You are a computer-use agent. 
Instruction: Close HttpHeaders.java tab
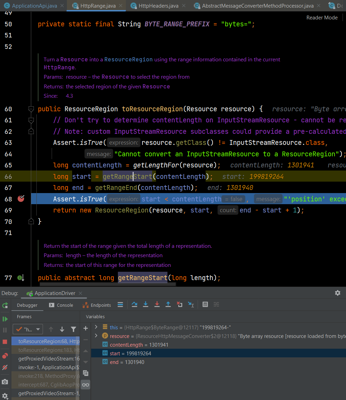tap(184, 6)
